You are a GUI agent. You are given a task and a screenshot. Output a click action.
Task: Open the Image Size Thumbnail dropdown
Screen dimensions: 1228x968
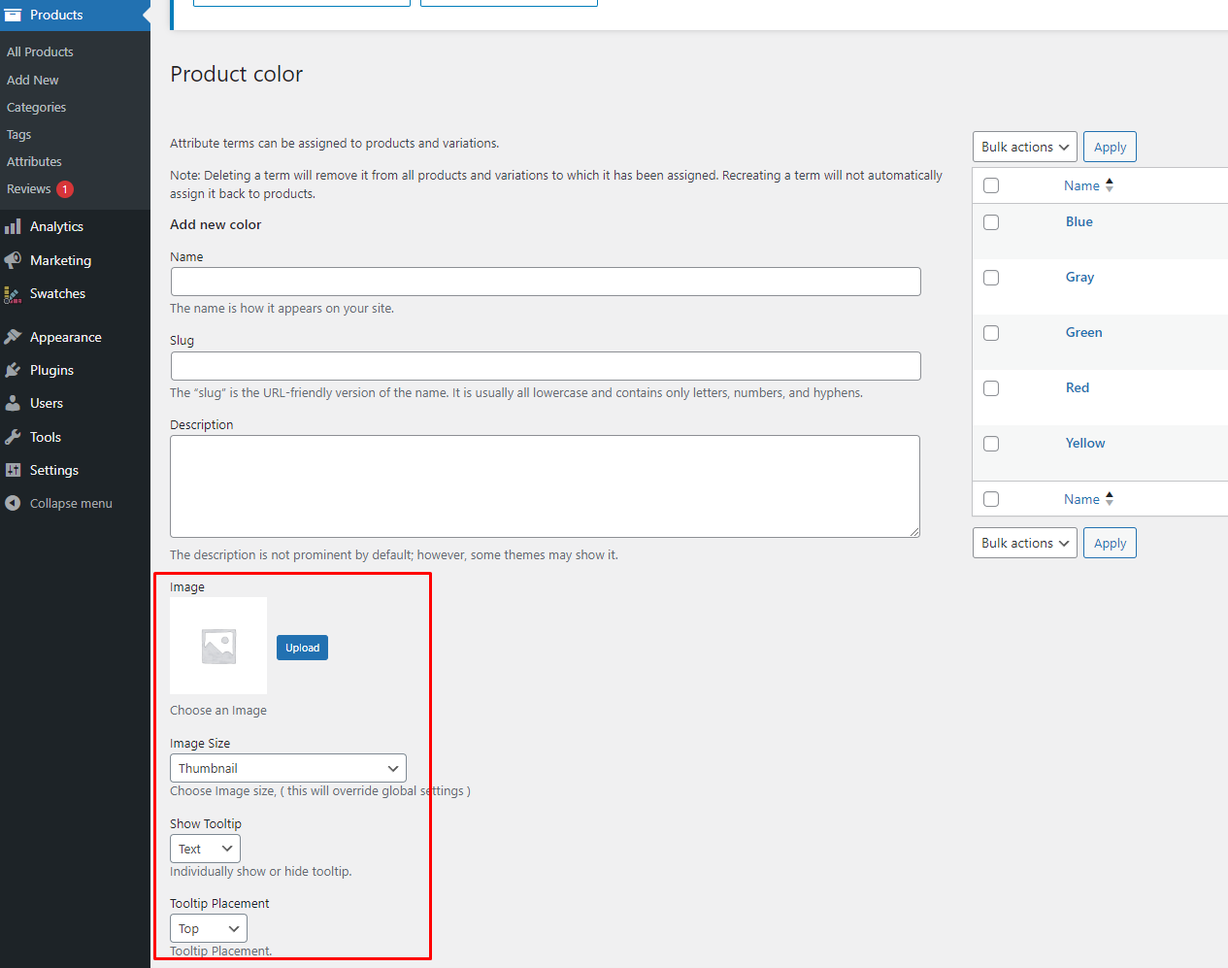click(x=288, y=768)
